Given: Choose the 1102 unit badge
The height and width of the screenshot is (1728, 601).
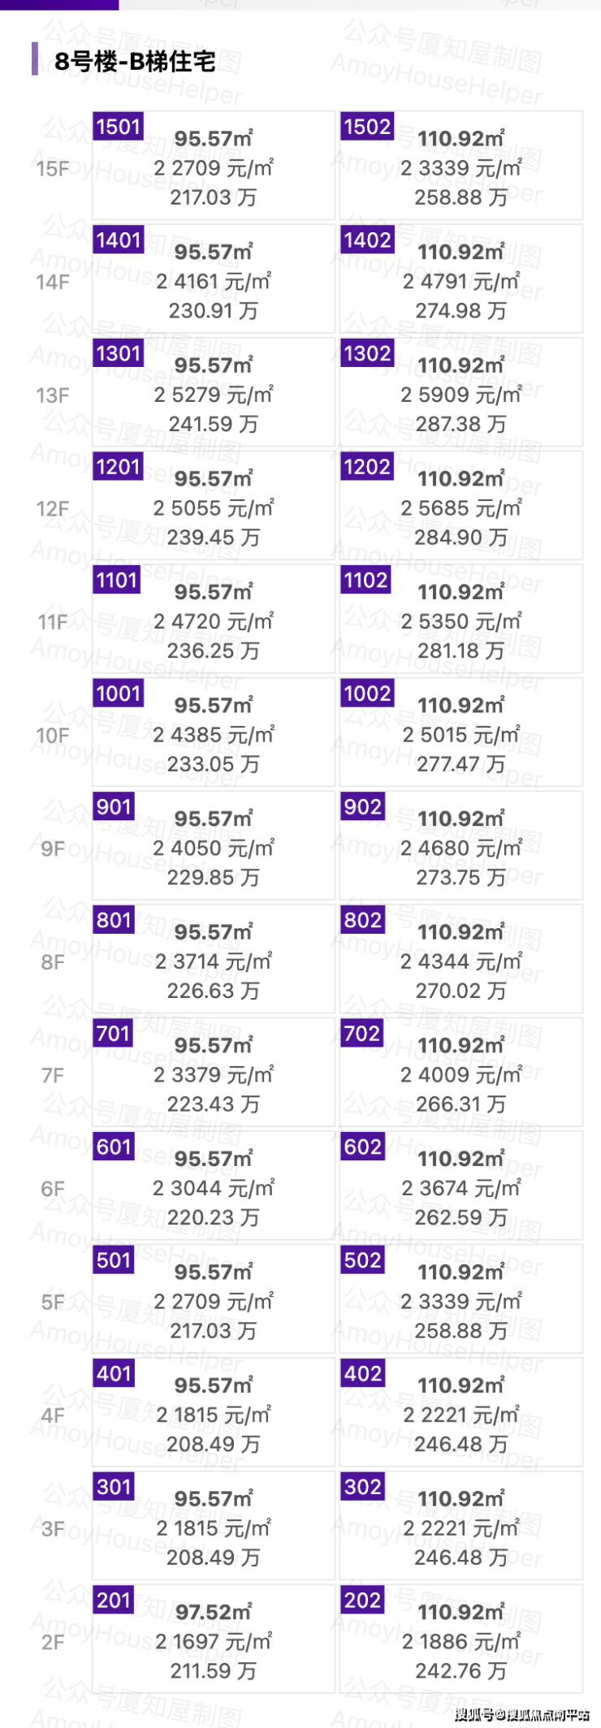Looking at the screenshot, I should coord(365,580).
